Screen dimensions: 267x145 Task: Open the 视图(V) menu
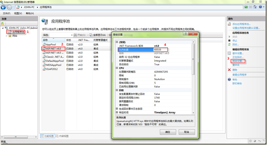(18, 14)
